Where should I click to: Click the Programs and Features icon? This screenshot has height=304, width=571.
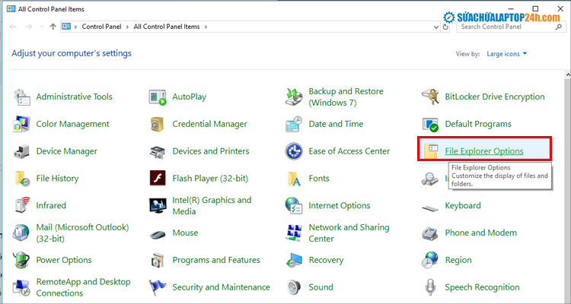point(158,260)
